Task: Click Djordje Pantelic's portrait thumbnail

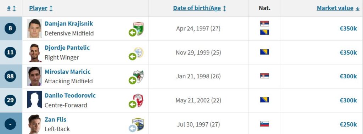Action: [x=34, y=52]
